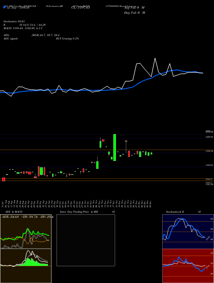Click the 'Stochastics & R' panel heading
The height and width of the screenshot is (283, 214).
[x=175, y=212]
